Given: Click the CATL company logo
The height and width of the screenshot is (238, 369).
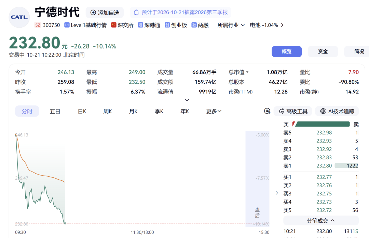Looking at the screenshot, I should pyautogui.click(x=19, y=17).
